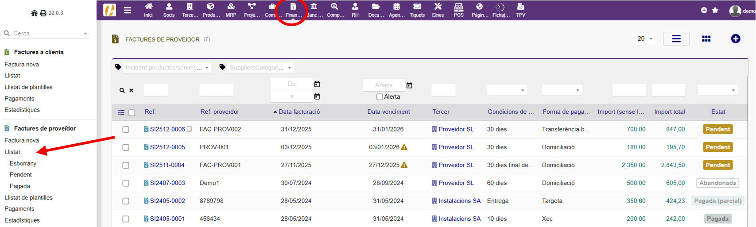Select the checkbox for invoice SI2512-0006

pos(126,130)
